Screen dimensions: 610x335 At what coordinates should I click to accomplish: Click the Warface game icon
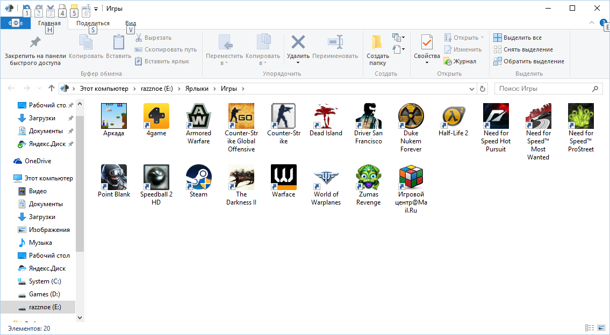click(283, 178)
